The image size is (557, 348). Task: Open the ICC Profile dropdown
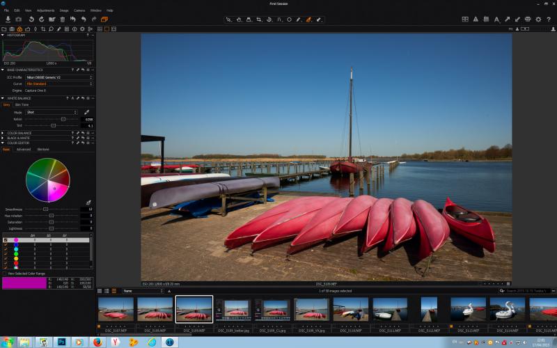coord(59,77)
